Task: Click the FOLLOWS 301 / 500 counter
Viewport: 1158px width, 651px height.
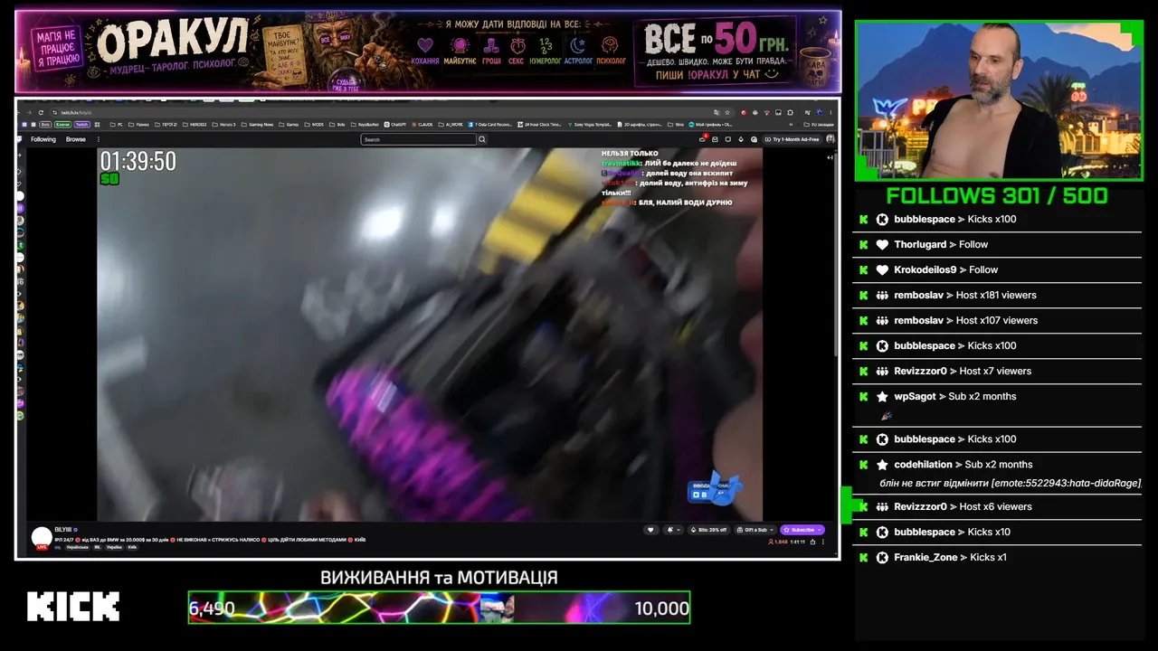Action: [x=997, y=195]
